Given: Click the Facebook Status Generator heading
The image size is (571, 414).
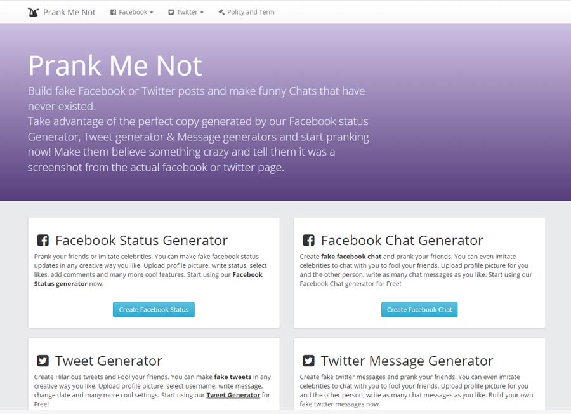Looking at the screenshot, I should click(141, 241).
